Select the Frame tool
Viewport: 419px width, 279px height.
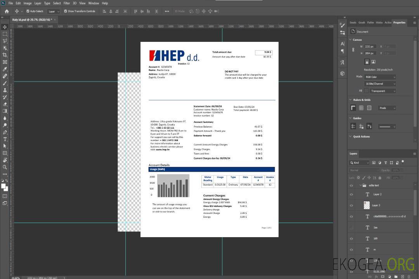(5, 62)
